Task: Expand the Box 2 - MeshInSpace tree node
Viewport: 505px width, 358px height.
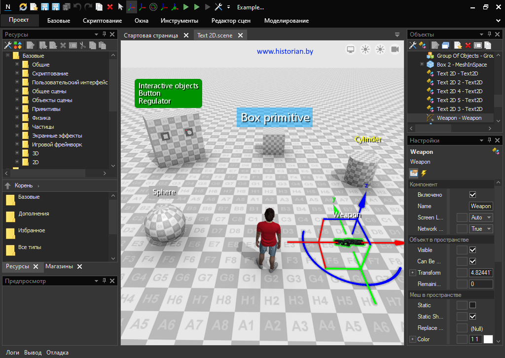Action: pos(422,65)
